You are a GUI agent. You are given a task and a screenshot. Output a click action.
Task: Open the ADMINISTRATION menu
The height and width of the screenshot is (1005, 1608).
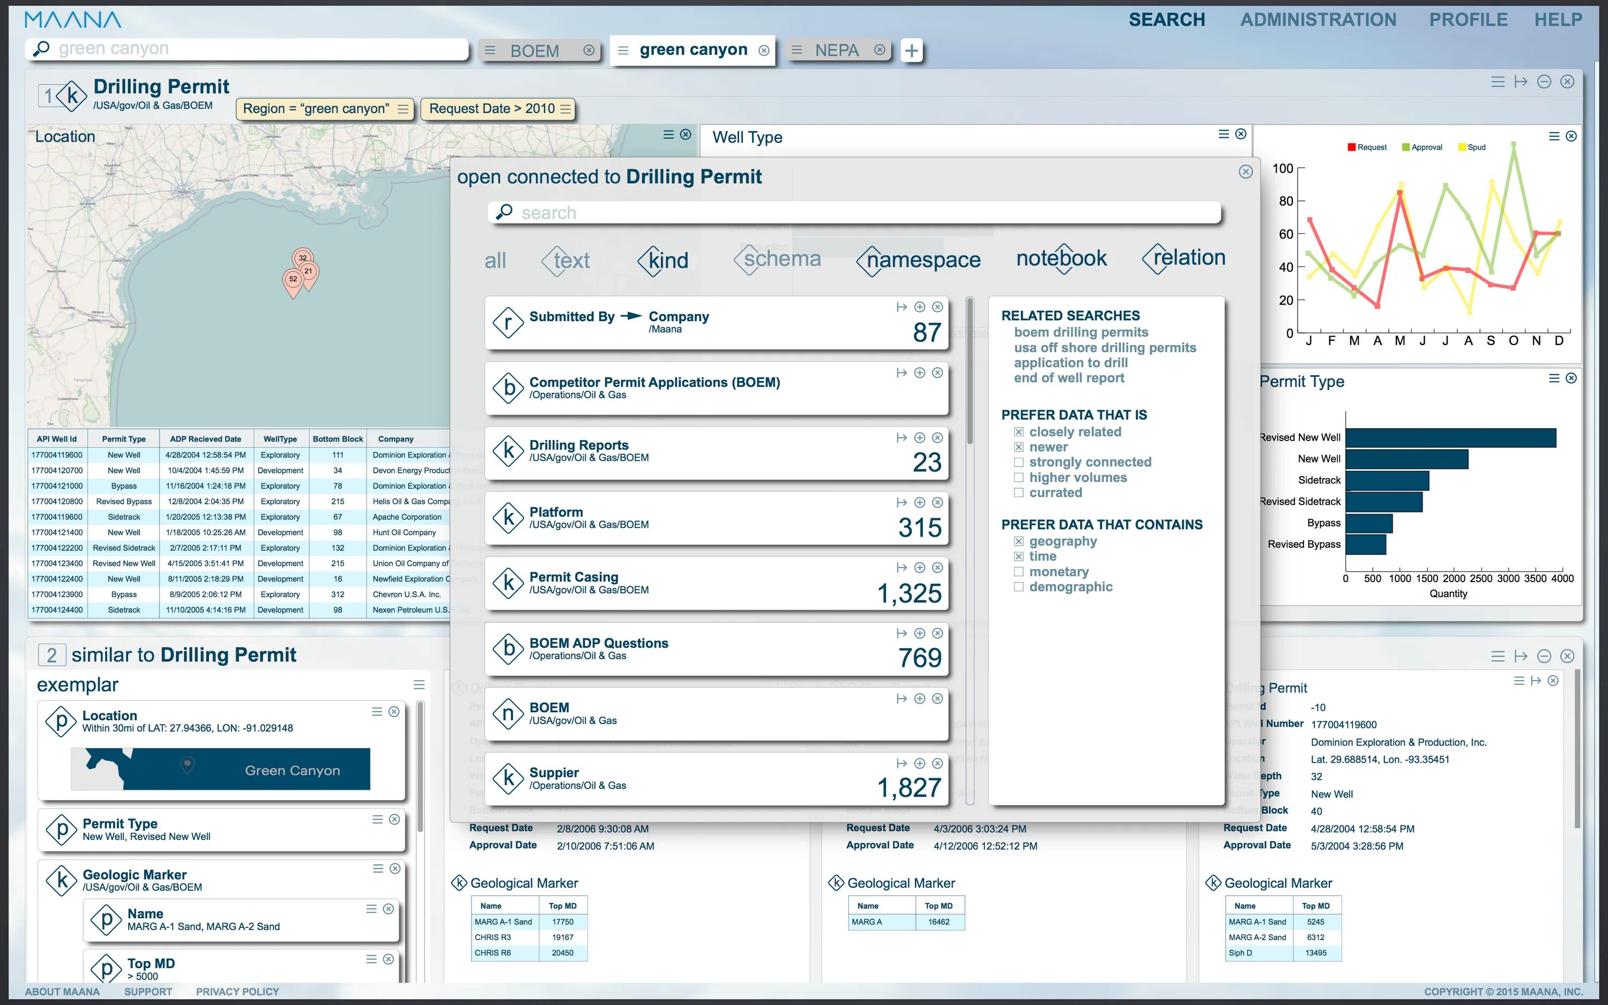(1319, 20)
